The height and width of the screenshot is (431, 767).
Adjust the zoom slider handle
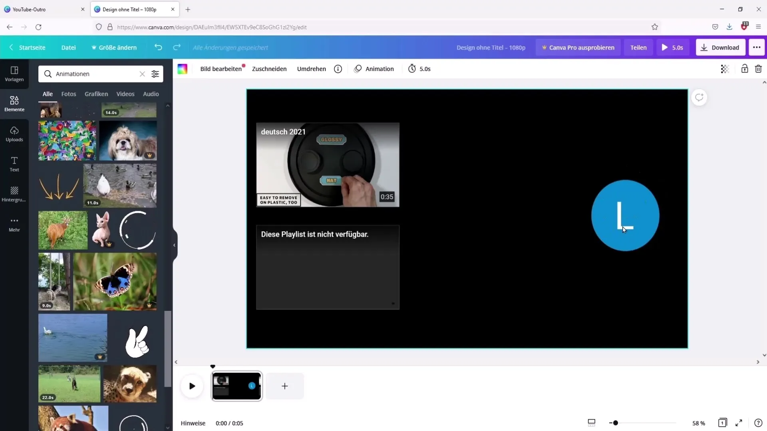point(616,423)
